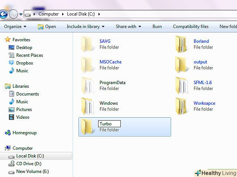Expand the arrow after Local Disk (C:)
The height and width of the screenshot is (177, 237).
click(x=99, y=14)
